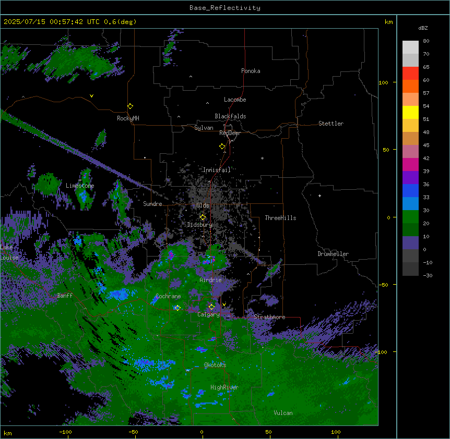
Task: Click the red 65 dBZ legend color
Action: [x=410, y=74]
